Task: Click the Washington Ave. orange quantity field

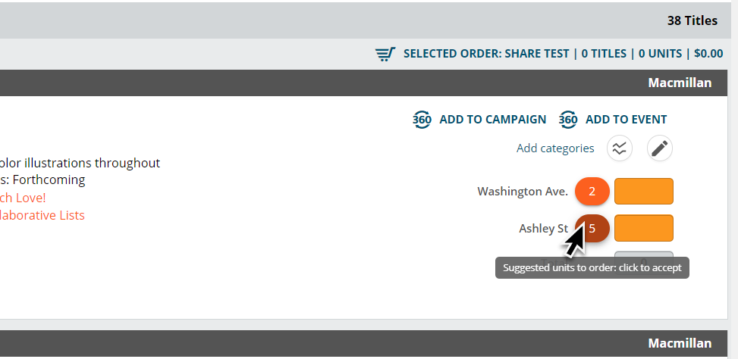Action: pos(644,192)
